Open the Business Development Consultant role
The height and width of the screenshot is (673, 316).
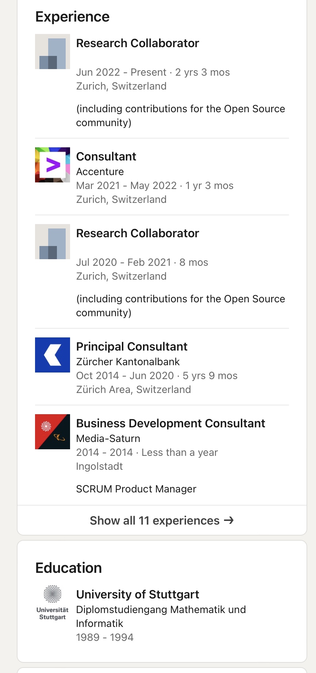click(170, 423)
